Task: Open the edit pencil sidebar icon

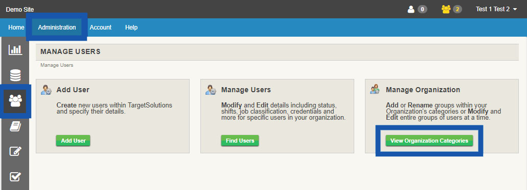Action: tap(15, 151)
